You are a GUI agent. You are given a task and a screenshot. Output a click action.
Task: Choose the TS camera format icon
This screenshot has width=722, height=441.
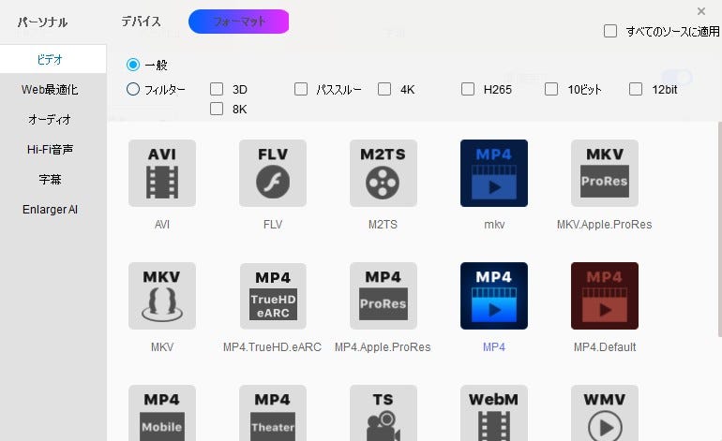click(384, 413)
